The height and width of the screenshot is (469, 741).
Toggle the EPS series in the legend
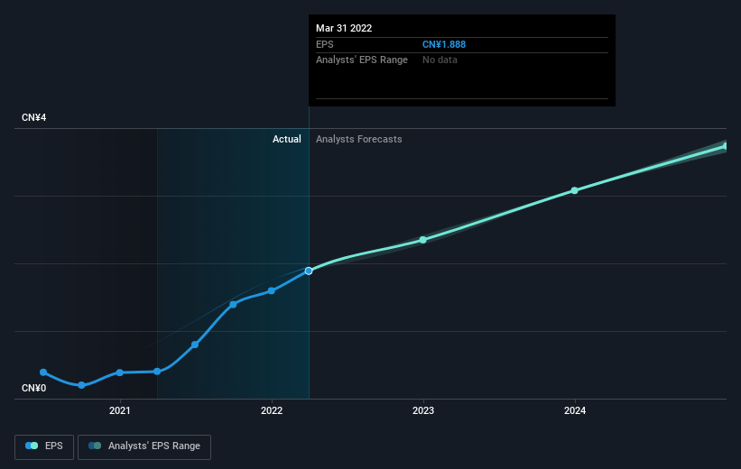coord(44,446)
